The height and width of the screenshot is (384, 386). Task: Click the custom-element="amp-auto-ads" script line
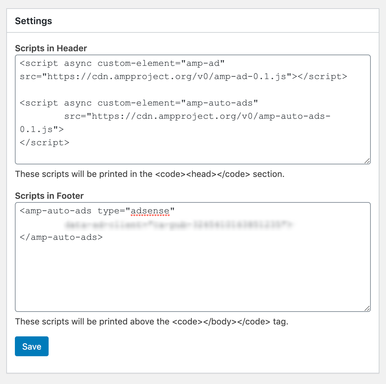coord(139,103)
